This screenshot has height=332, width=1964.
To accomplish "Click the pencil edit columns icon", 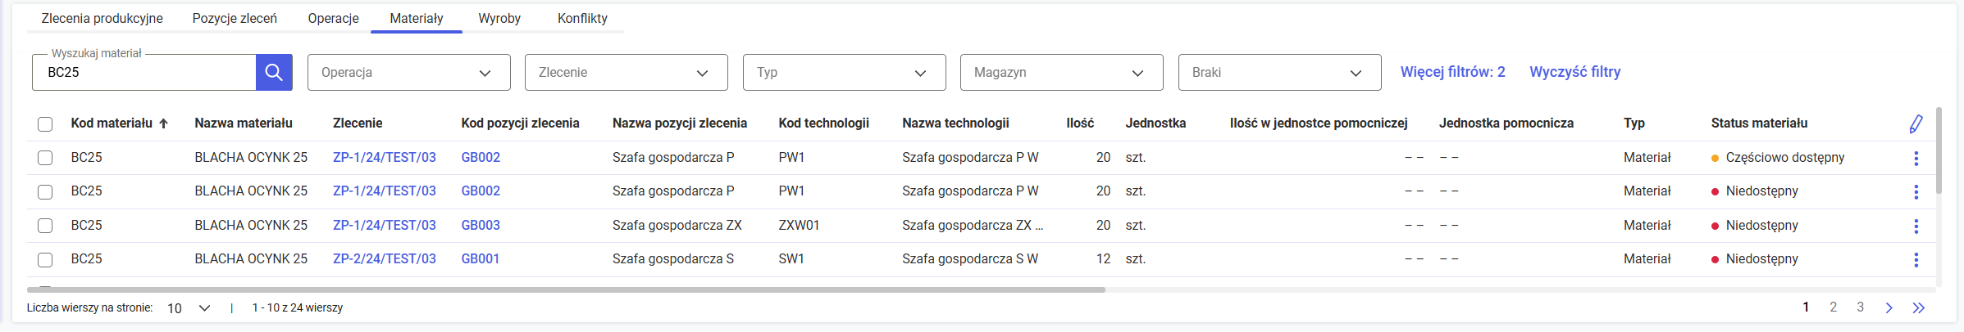I will click(1916, 123).
